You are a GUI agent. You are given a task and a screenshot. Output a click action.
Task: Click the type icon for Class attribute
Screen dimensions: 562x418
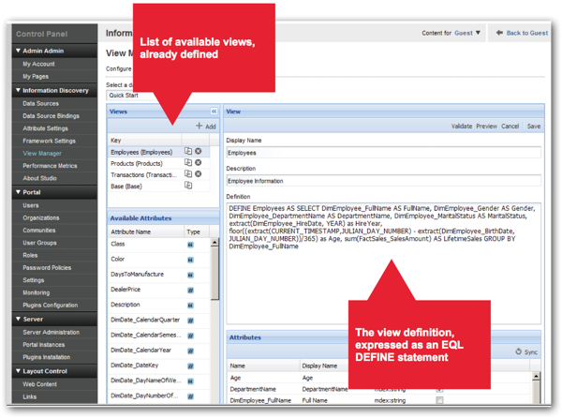(191, 245)
